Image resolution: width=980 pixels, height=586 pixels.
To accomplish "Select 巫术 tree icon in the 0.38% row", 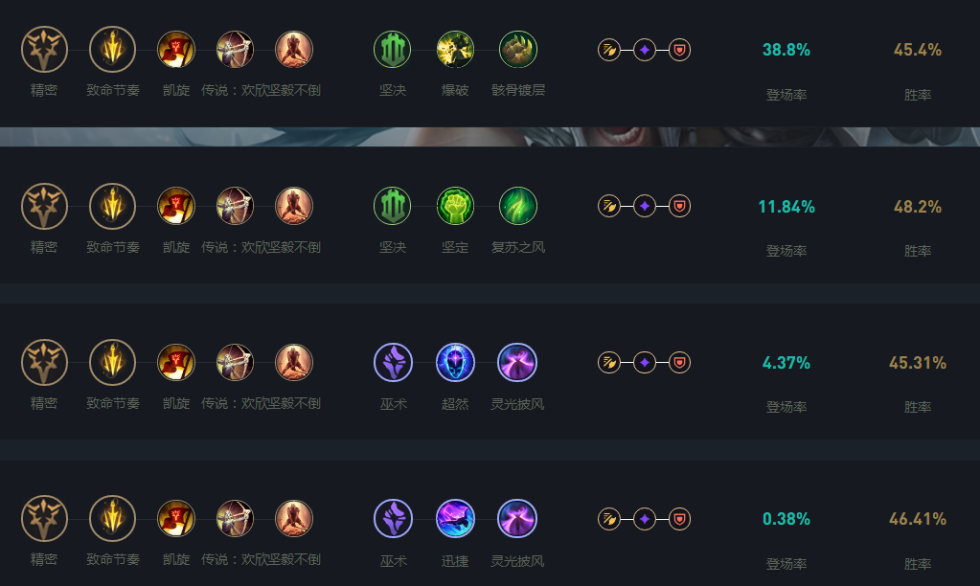I will [x=393, y=518].
